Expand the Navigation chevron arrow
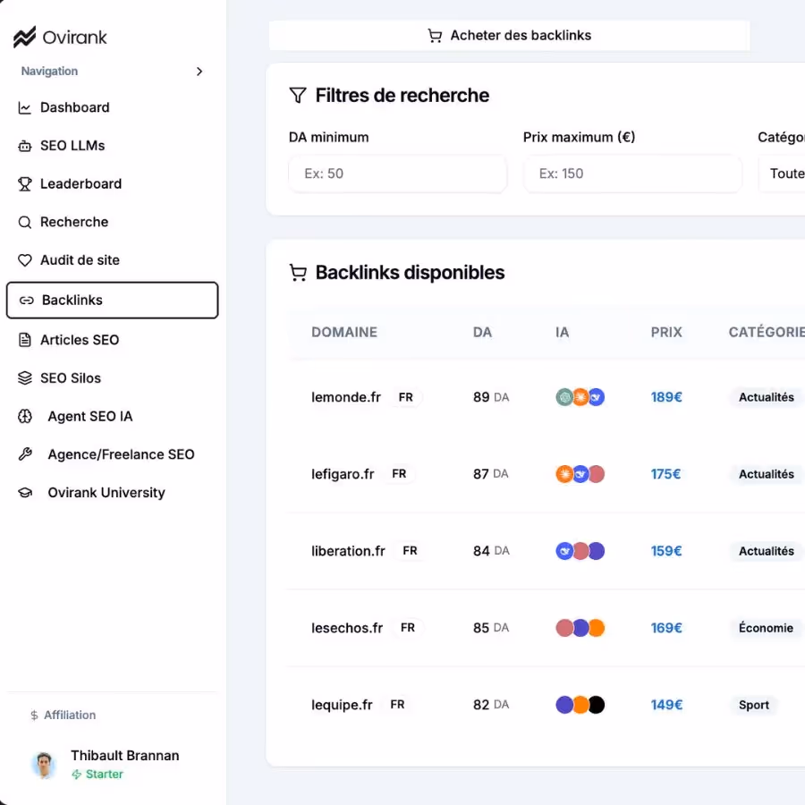This screenshot has height=805, width=805. click(x=199, y=72)
